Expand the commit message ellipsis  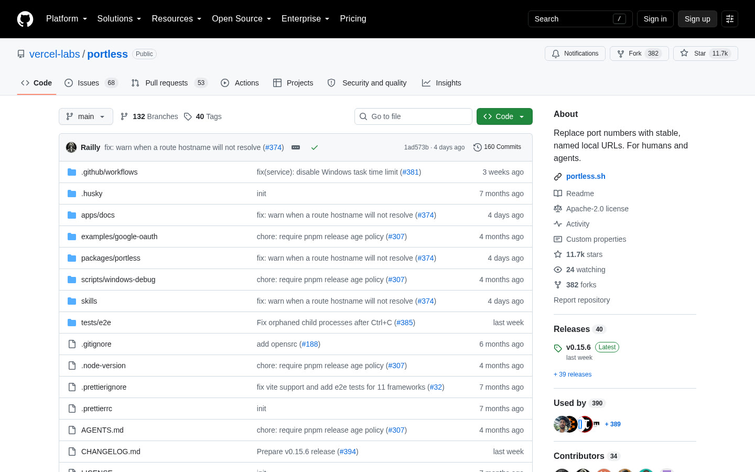[x=296, y=147]
